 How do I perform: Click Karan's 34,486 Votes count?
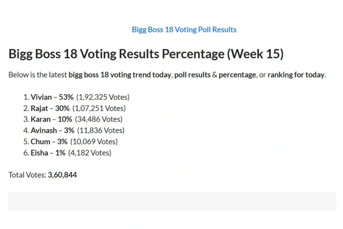(x=99, y=119)
